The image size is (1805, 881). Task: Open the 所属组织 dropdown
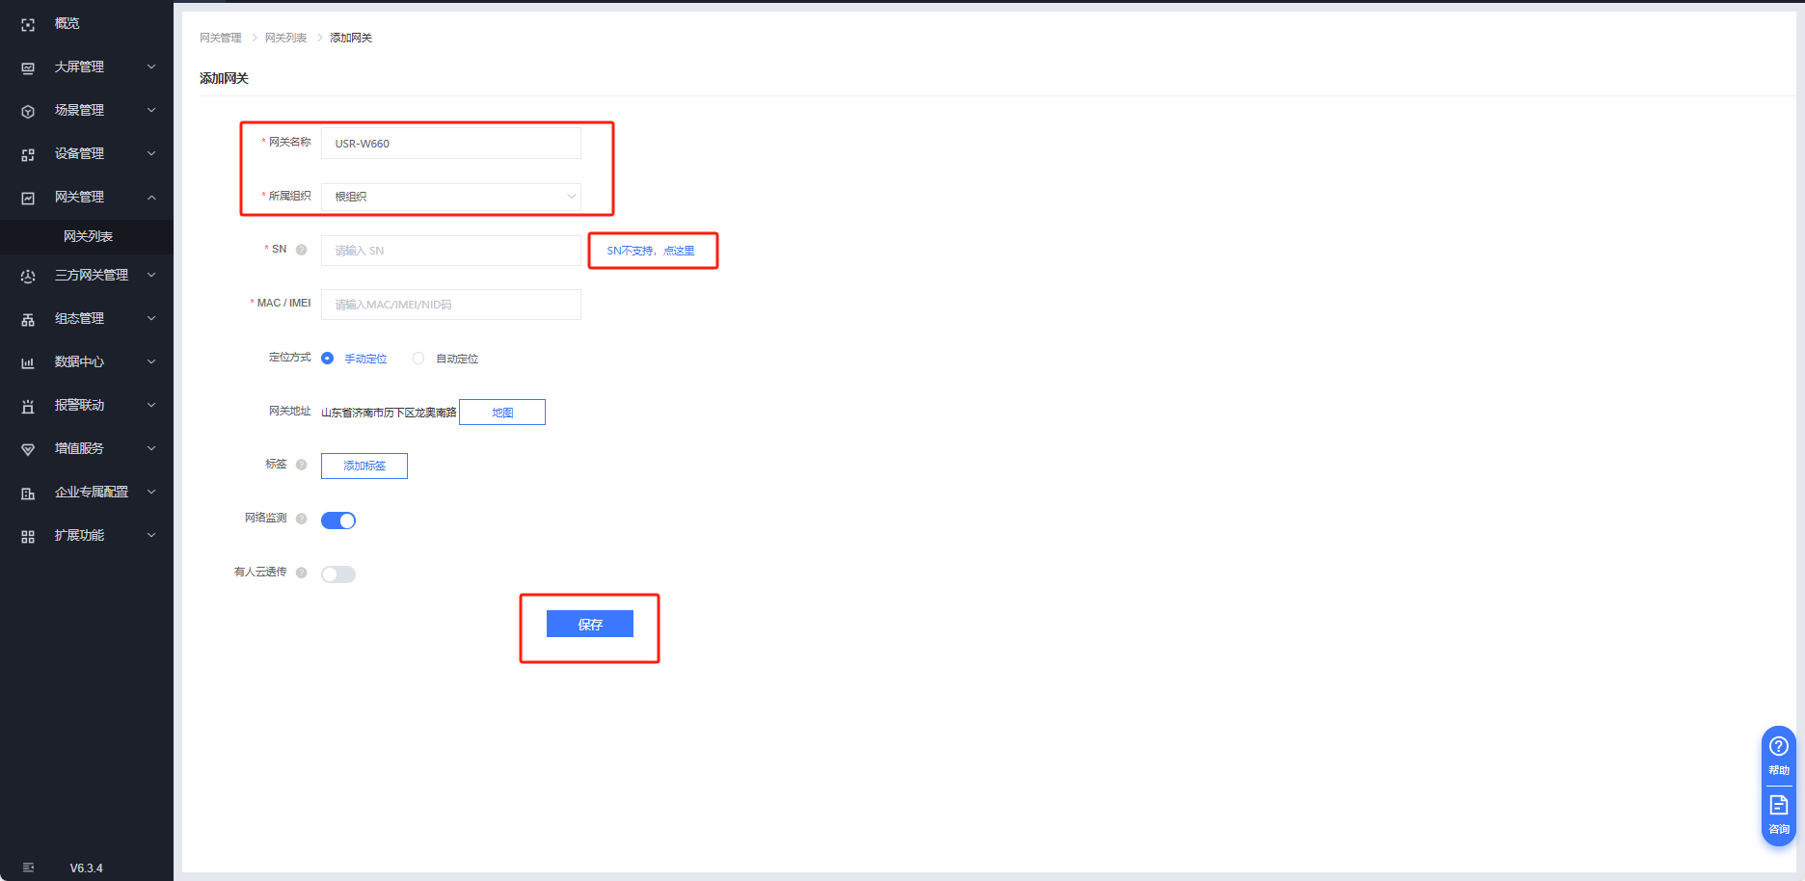click(451, 197)
